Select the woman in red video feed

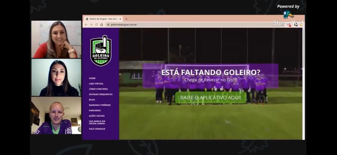56,39
